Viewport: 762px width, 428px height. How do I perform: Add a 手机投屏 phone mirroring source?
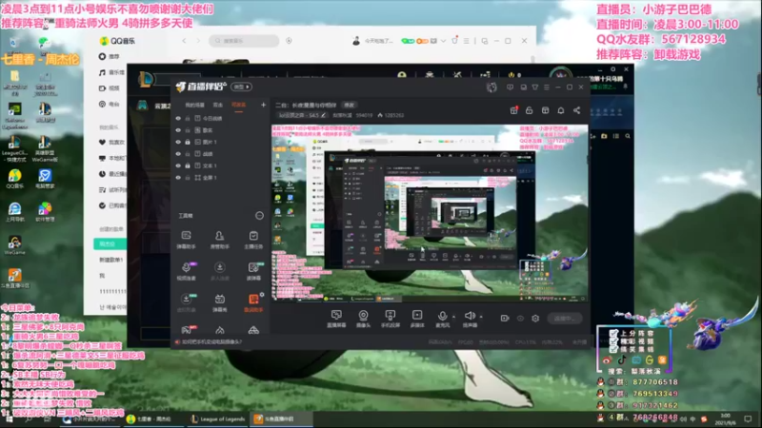pos(391,319)
